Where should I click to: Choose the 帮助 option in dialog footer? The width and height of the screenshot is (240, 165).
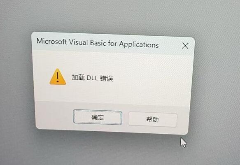[x=152, y=119]
